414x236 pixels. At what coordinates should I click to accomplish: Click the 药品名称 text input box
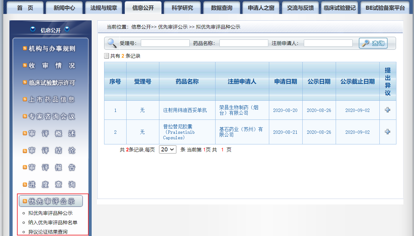point(243,43)
